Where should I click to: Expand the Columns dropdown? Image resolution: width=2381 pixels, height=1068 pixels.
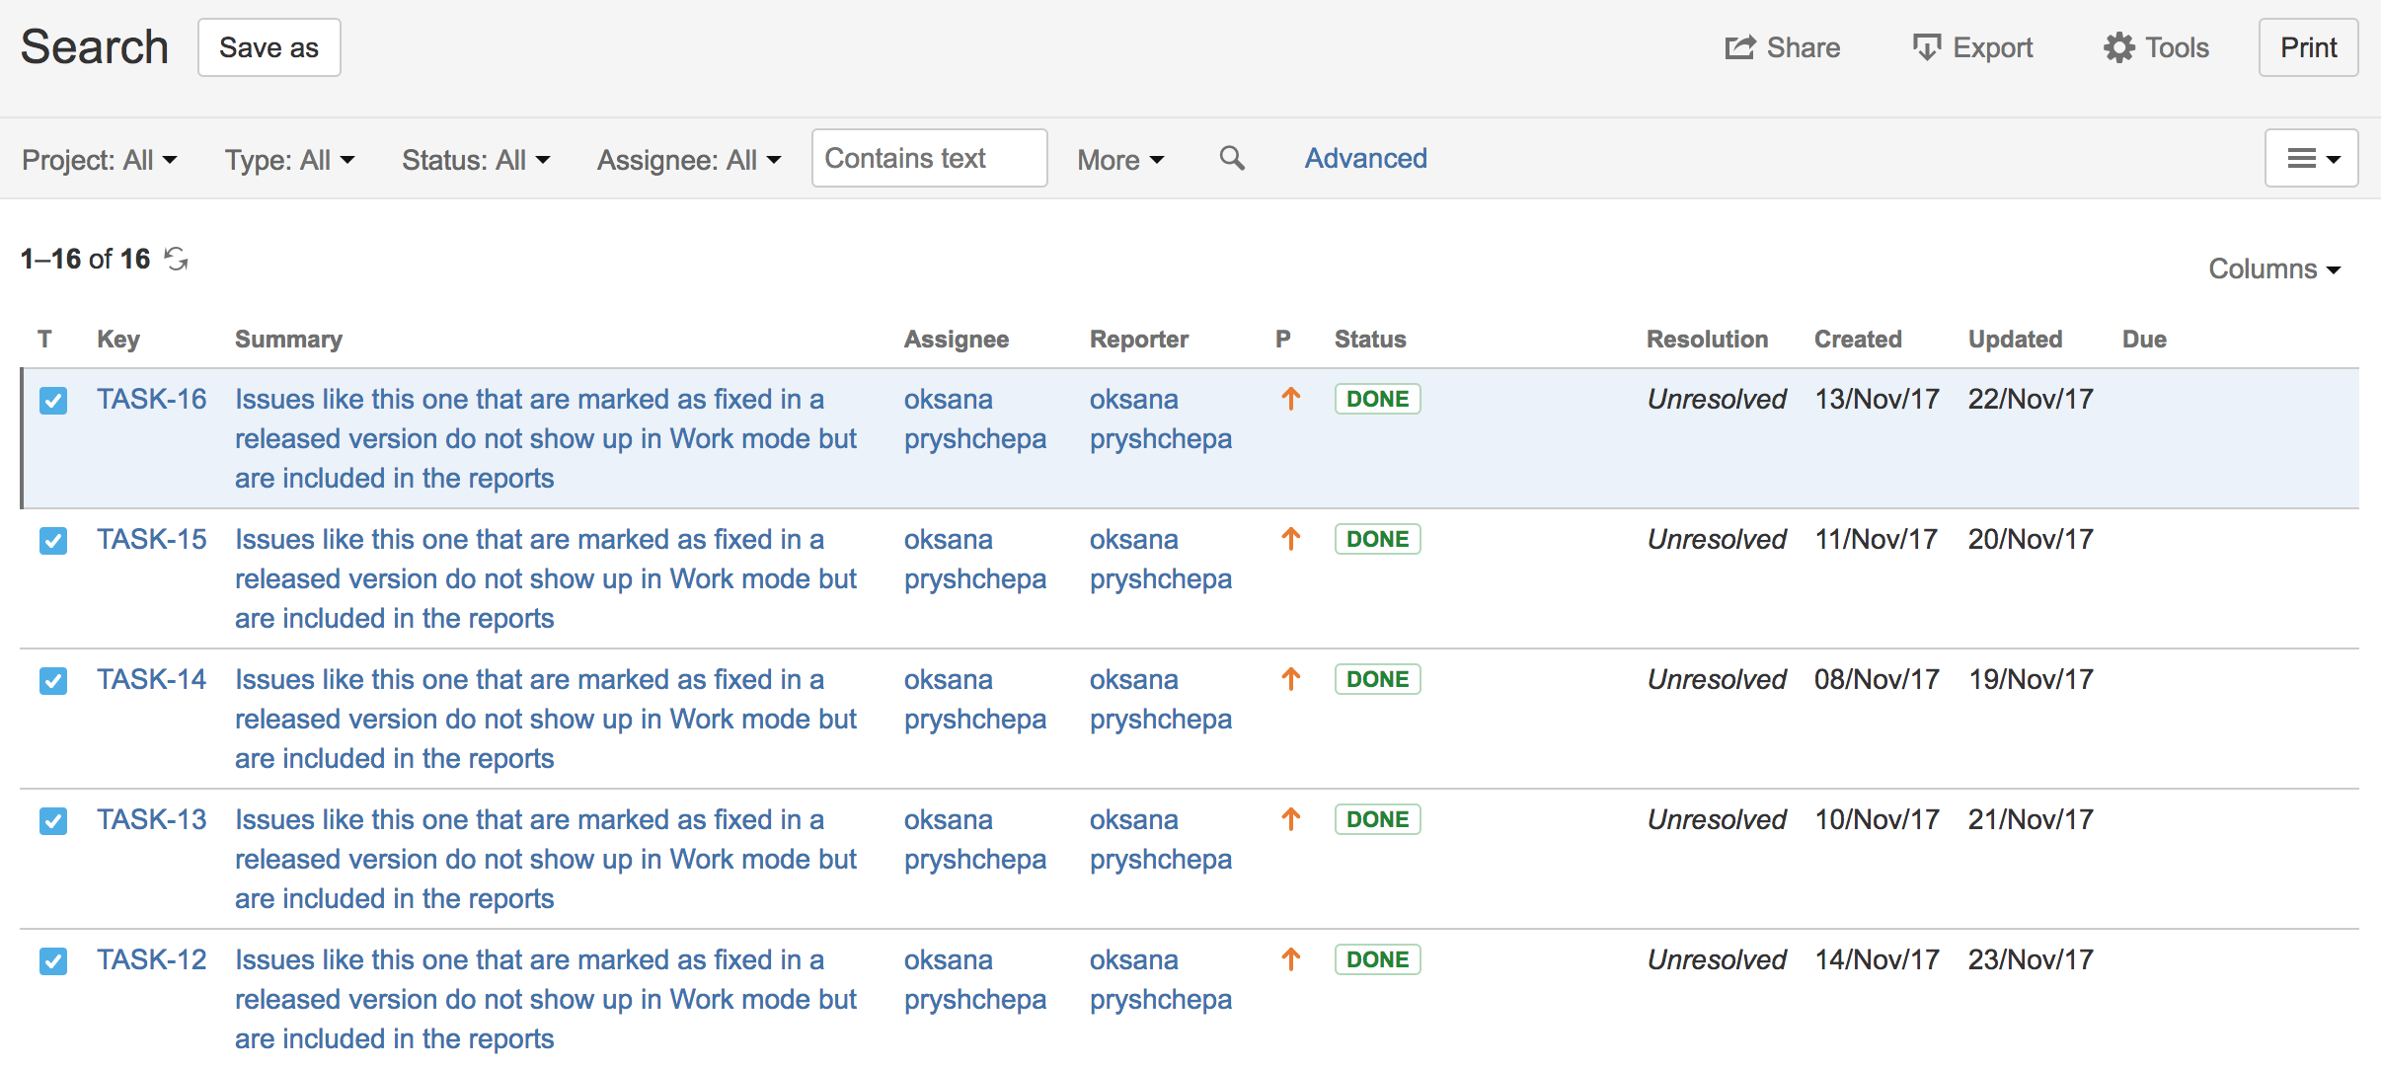(x=2273, y=268)
